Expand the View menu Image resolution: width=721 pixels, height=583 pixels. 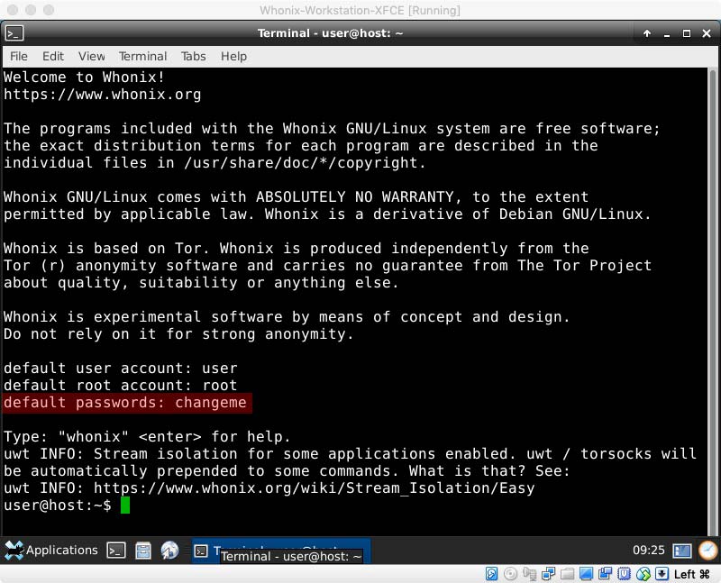(91, 56)
